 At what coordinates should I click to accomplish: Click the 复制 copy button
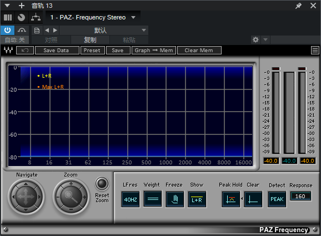pos(90,40)
